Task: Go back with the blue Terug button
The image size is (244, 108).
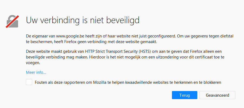Action: point(185,95)
